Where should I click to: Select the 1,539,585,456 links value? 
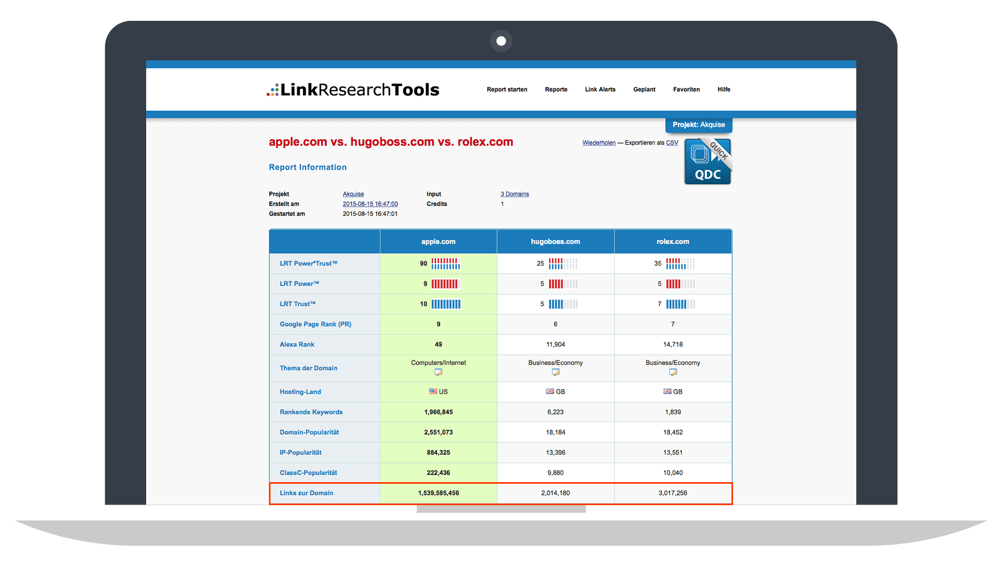[x=439, y=493]
